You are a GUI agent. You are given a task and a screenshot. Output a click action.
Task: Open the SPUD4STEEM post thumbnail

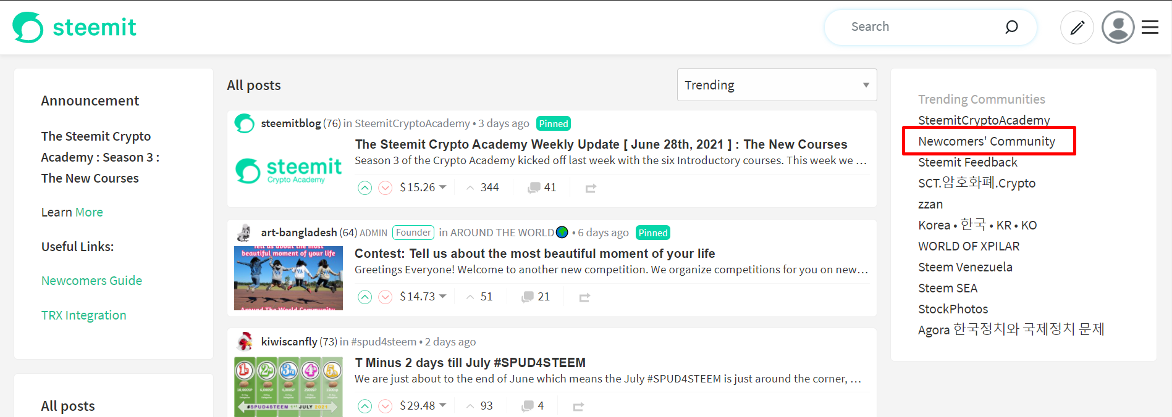point(289,387)
